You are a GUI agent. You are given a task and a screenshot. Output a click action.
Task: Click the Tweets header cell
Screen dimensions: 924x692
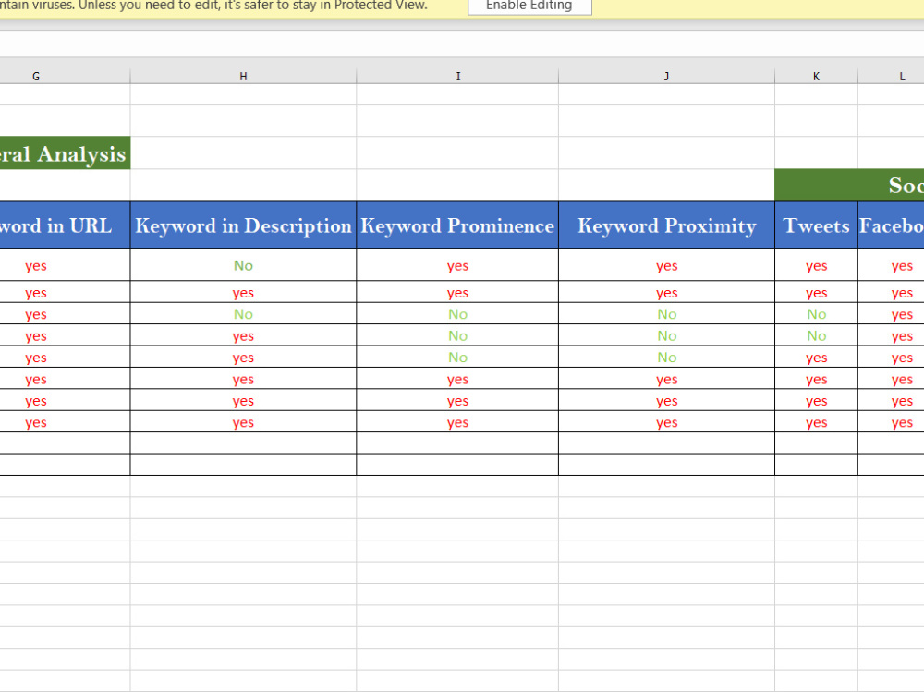[x=816, y=225]
